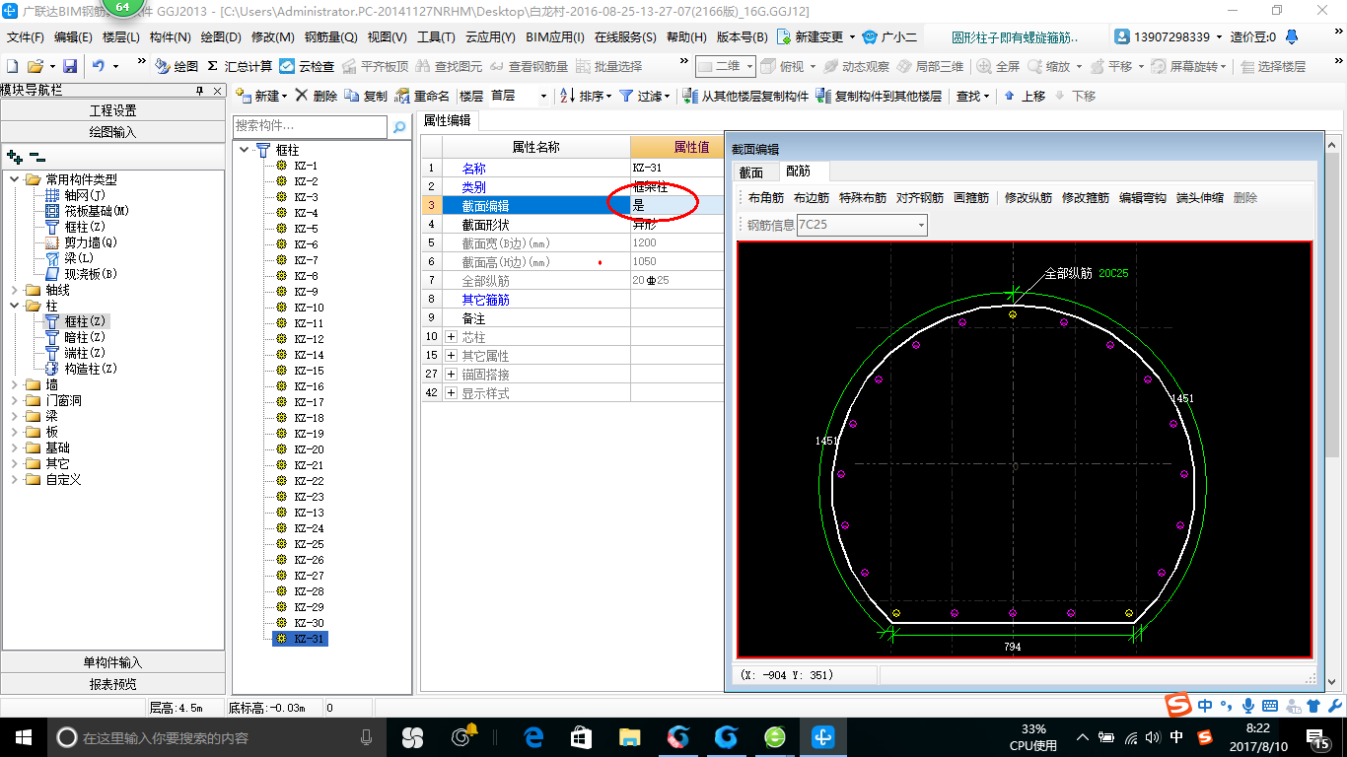Expand the 墙 folder in tree
This screenshot has width=1347, height=757.
click(x=15, y=384)
